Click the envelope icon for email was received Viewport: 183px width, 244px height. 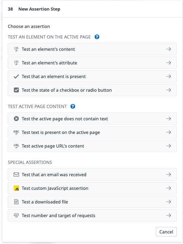point(16,174)
